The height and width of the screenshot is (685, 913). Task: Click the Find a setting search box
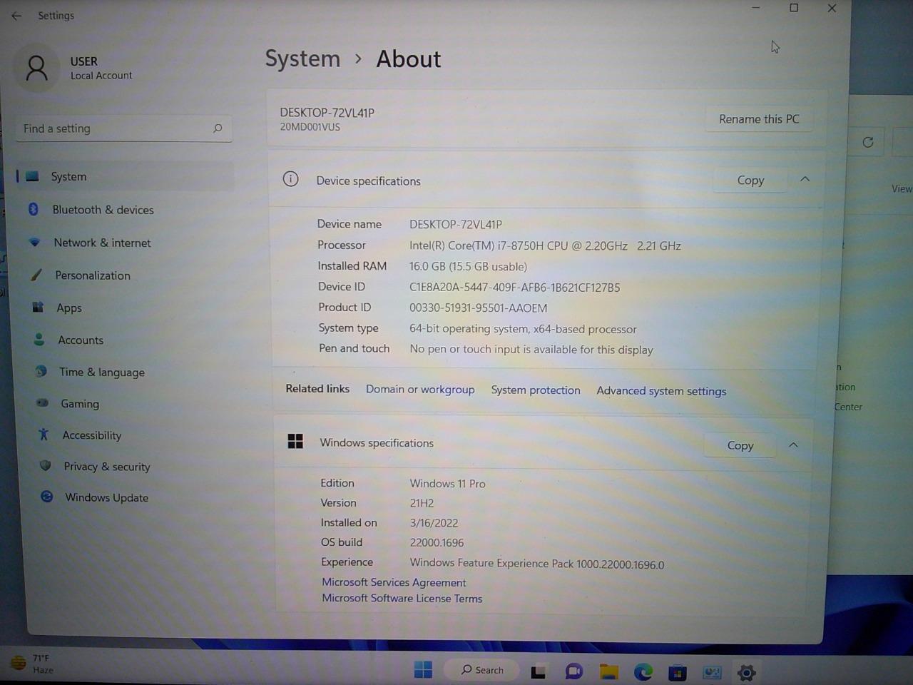[x=124, y=128]
